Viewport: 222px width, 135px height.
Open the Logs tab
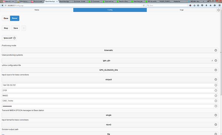182,10
